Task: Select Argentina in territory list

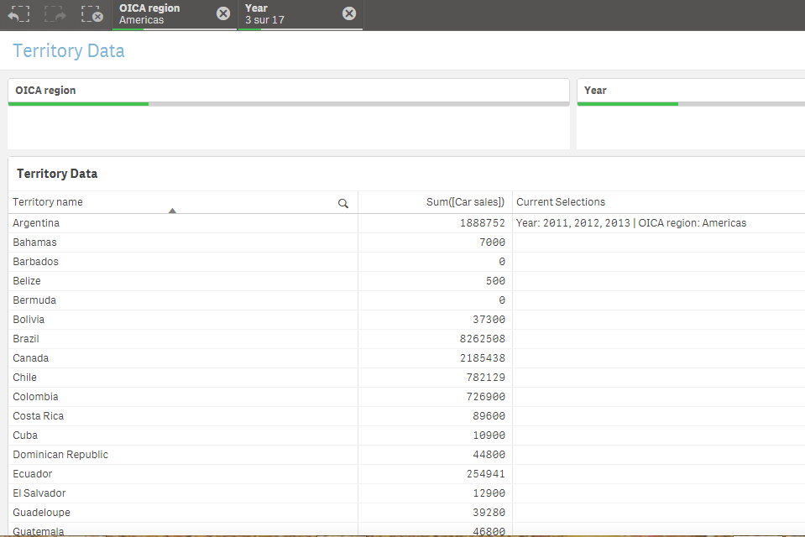Action: tap(36, 223)
